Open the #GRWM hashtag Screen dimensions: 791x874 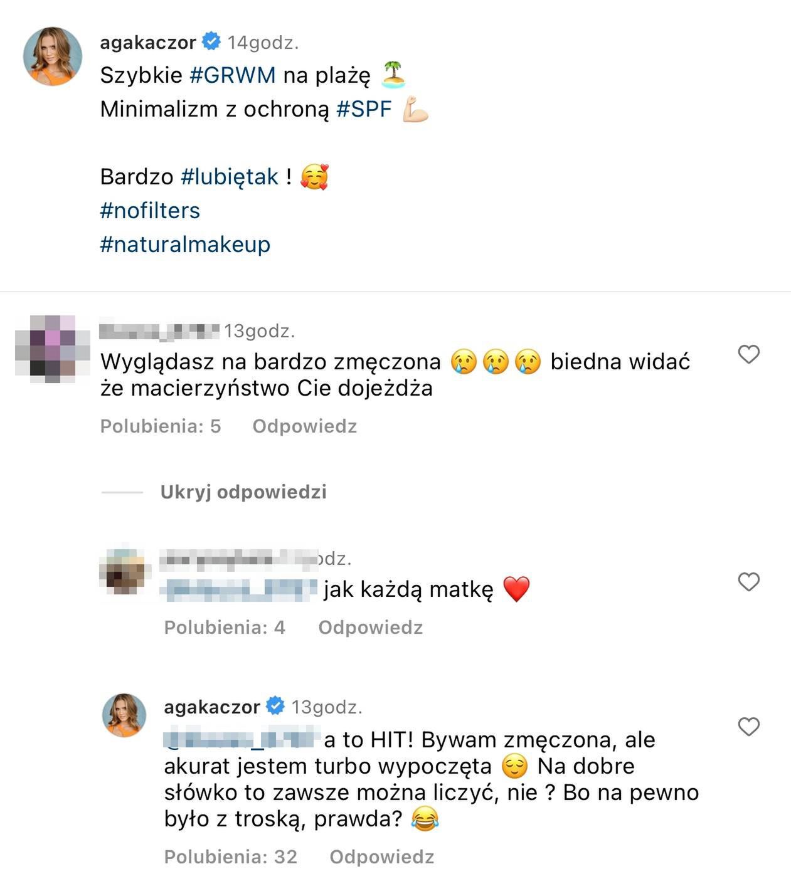click(232, 75)
